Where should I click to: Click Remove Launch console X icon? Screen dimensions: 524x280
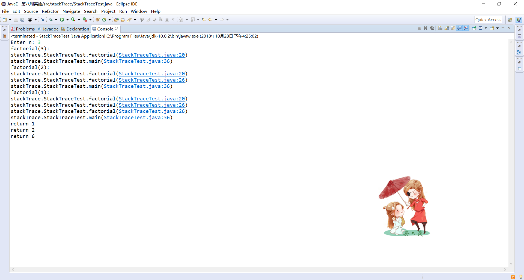425,28
